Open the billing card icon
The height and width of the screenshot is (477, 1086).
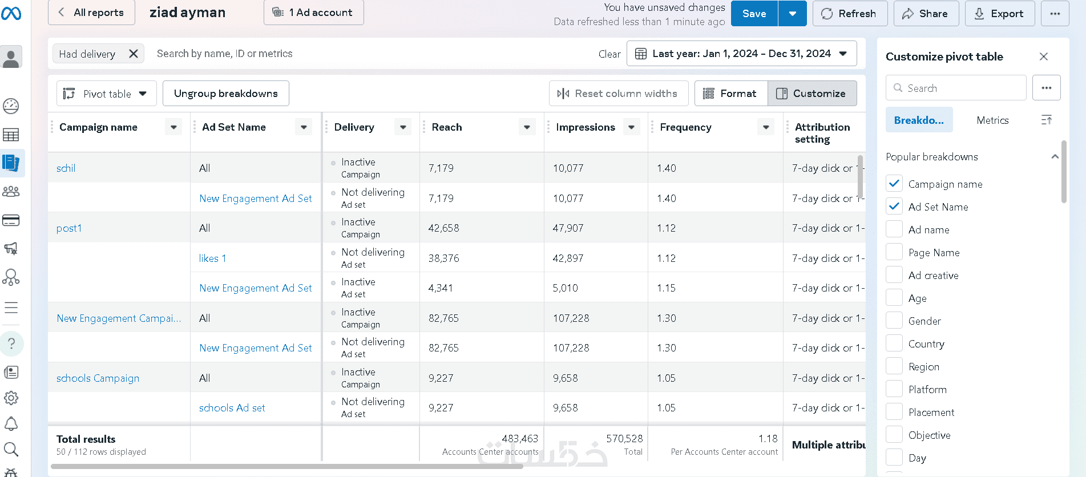[11, 220]
